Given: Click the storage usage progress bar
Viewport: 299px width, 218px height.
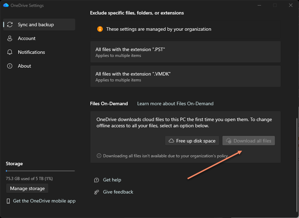Looking at the screenshot, I should (x=40, y=171).
